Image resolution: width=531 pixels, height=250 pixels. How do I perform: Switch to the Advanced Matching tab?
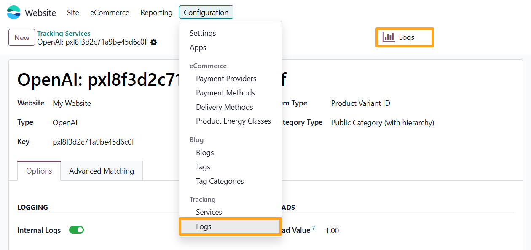pos(102,171)
